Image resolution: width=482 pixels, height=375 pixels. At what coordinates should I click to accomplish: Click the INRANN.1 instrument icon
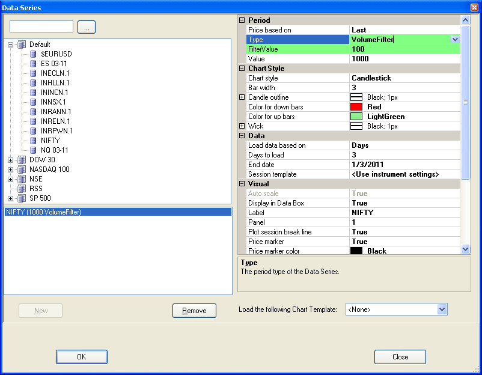[x=33, y=112]
